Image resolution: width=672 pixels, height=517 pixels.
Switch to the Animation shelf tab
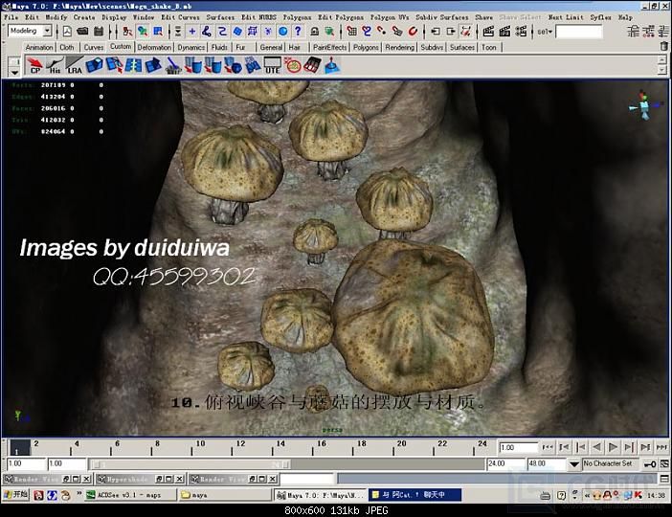pyautogui.click(x=39, y=47)
